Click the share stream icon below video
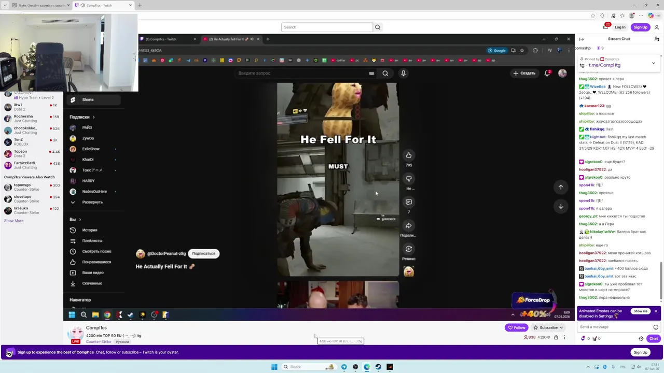The height and width of the screenshot is (373, 664). pyautogui.click(x=556, y=337)
